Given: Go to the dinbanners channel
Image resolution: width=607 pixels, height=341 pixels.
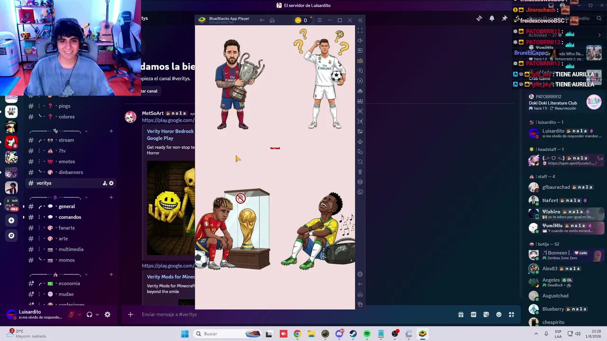Looking at the screenshot, I should (71, 172).
